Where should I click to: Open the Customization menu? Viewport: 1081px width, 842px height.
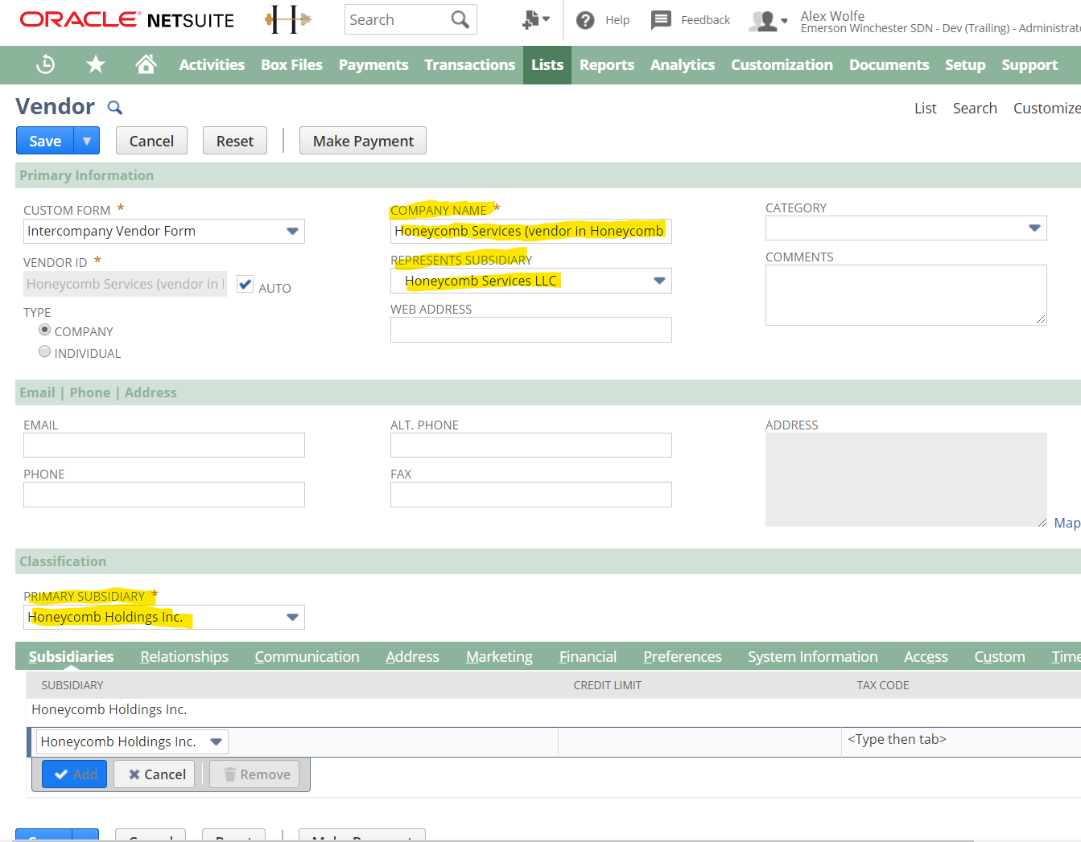pyautogui.click(x=782, y=65)
